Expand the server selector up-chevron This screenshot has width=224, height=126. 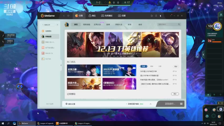151,104
